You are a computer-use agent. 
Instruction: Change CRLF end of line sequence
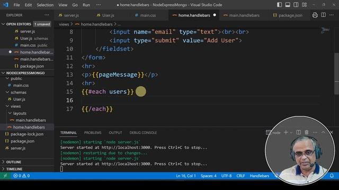(x=240, y=176)
